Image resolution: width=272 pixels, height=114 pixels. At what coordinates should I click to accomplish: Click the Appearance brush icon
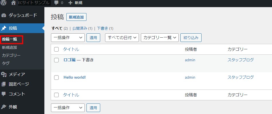(x=4, y=107)
